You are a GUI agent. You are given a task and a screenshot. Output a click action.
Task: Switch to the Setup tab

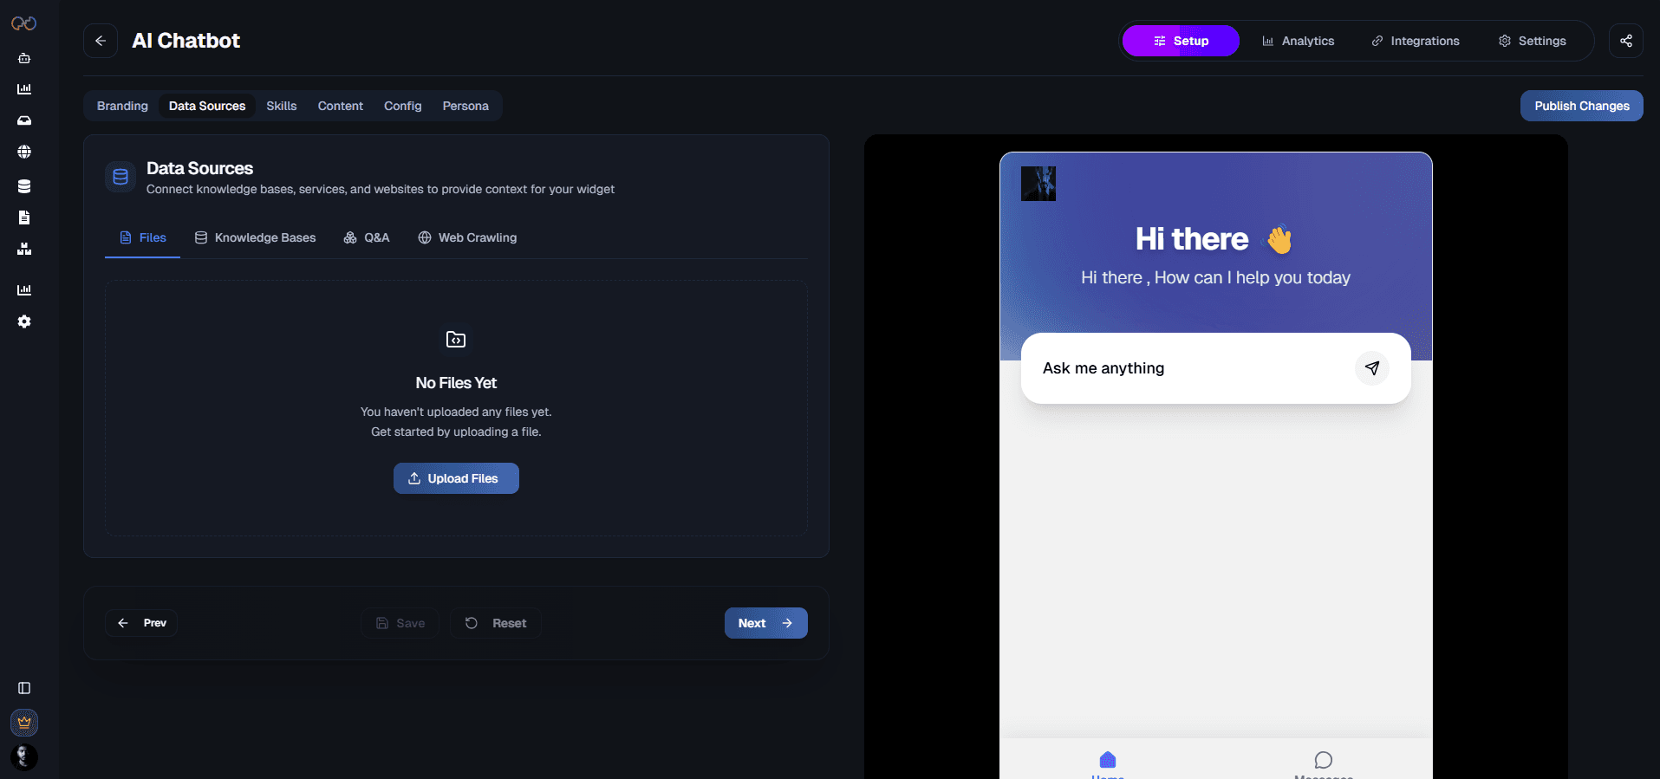click(1181, 41)
